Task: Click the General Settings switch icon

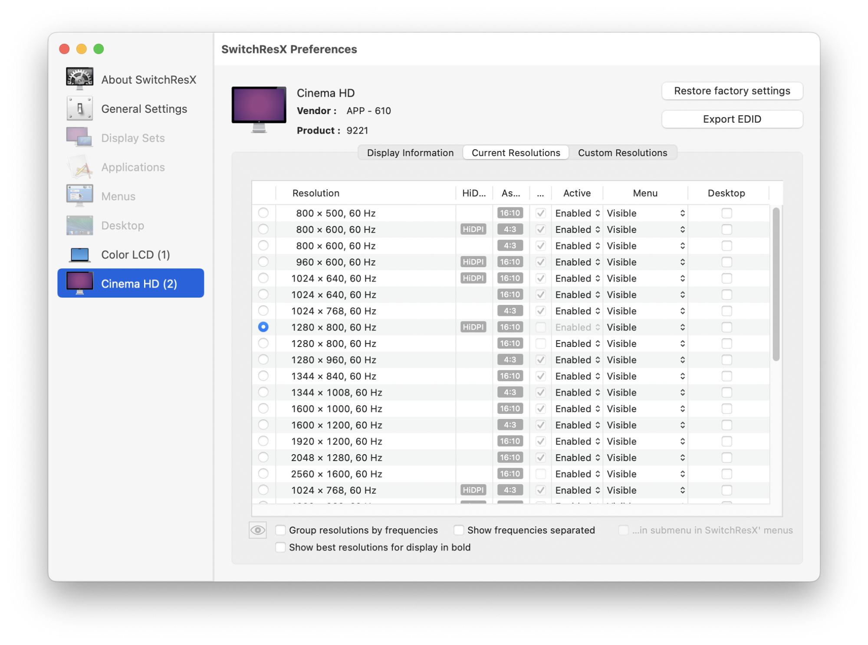Action: pyautogui.click(x=79, y=108)
